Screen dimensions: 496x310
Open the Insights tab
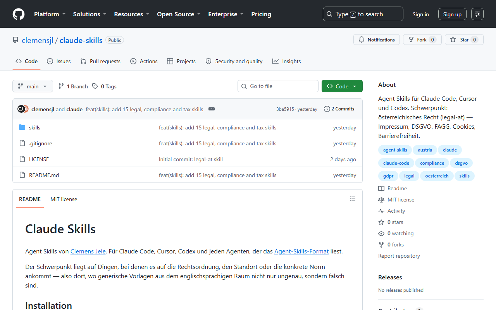[x=286, y=61]
